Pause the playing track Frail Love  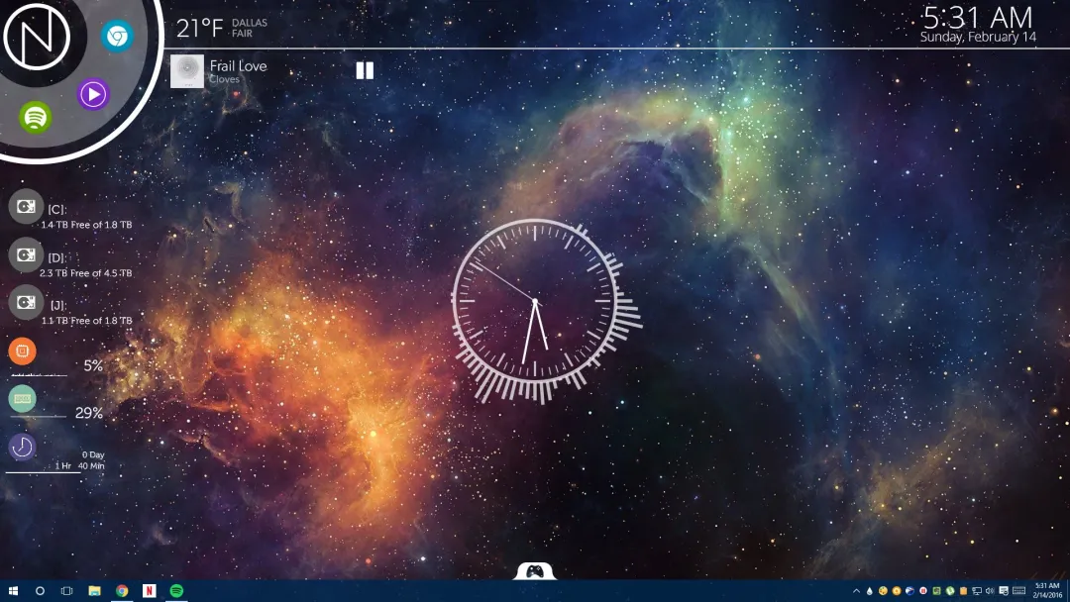click(365, 70)
